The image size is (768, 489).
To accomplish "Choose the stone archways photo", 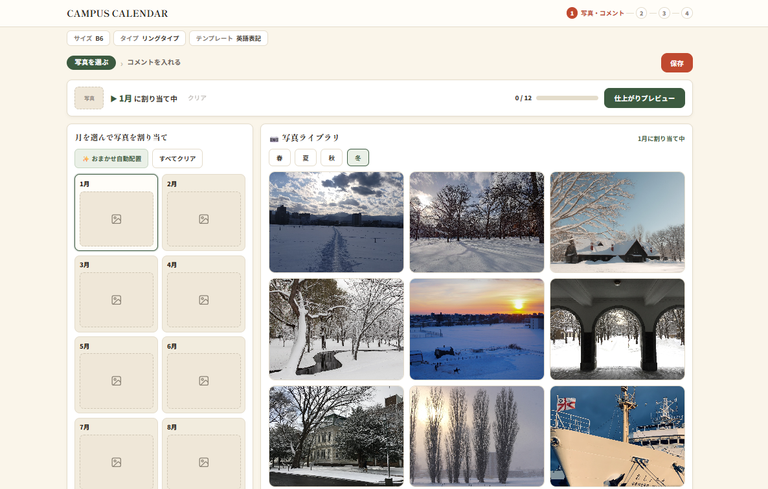I will (x=617, y=329).
